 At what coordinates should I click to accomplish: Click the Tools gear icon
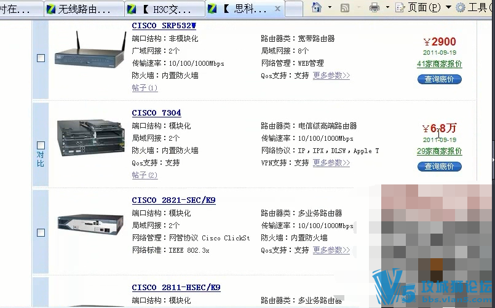(x=461, y=7)
